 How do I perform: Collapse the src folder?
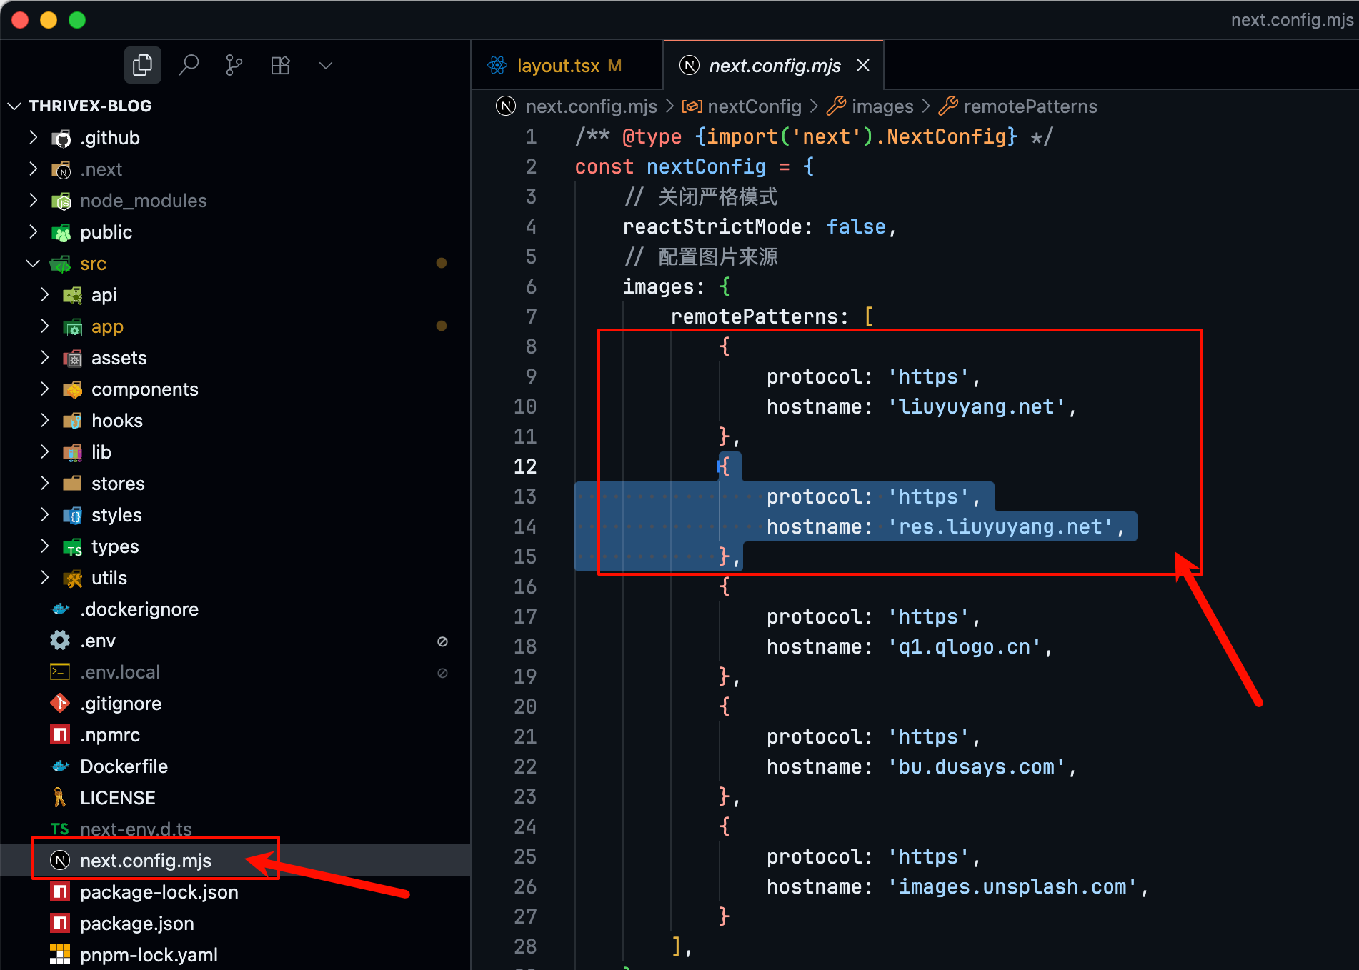pos(33,264)
